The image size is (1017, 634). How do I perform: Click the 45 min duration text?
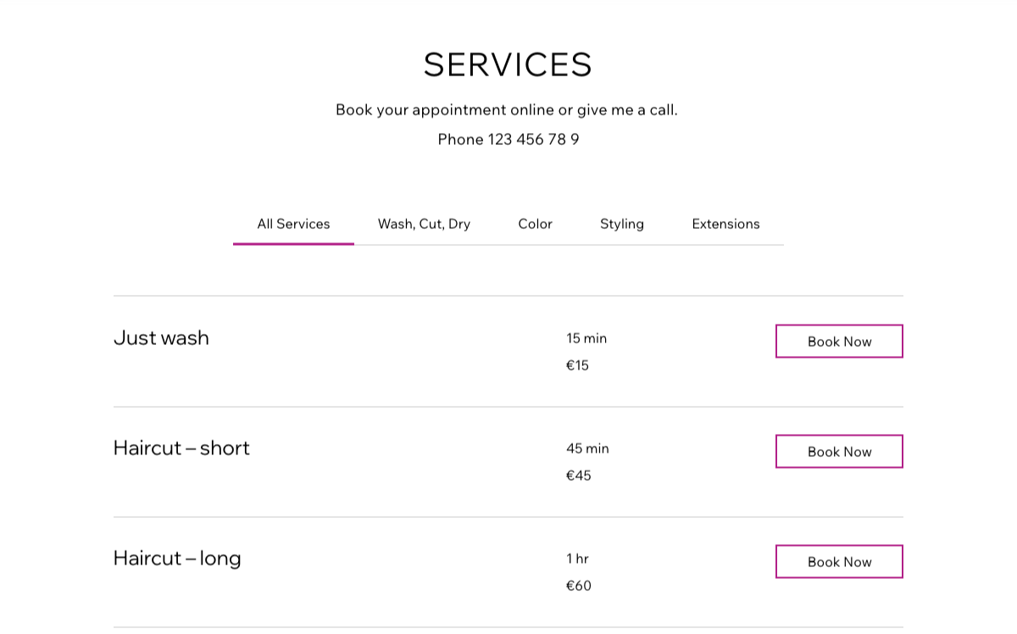click(587, 448)
